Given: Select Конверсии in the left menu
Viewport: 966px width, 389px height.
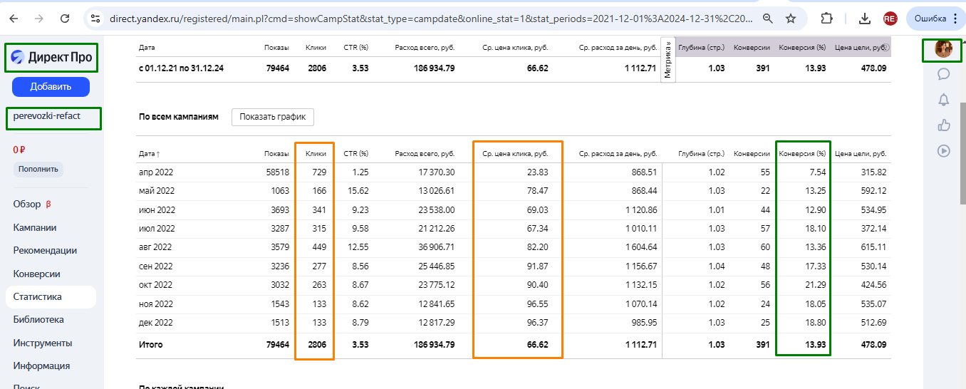Looking at the screenshot, I should click(36, 274).
